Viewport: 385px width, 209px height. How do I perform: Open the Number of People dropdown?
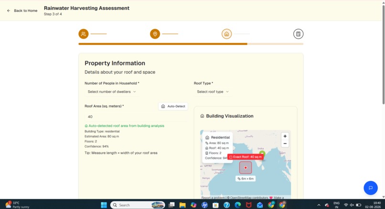(x=112, y=92)
